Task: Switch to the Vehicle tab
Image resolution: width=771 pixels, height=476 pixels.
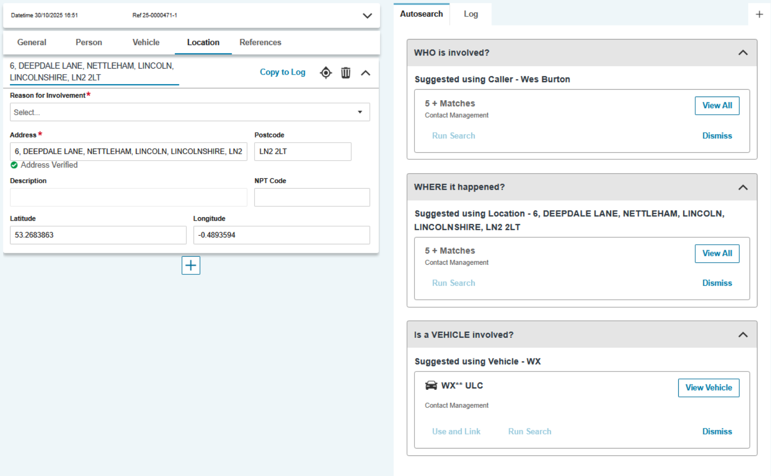Action: tap(146, 43)
